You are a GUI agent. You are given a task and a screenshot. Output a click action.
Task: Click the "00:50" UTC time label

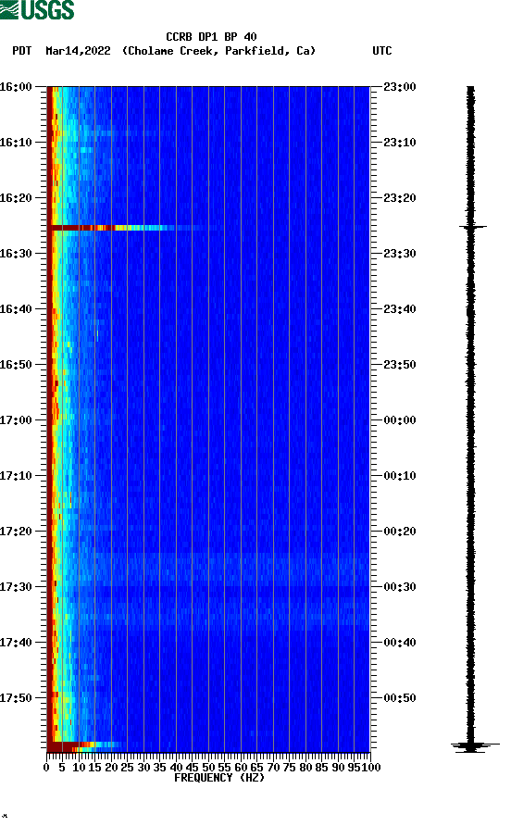click(400, 698)
